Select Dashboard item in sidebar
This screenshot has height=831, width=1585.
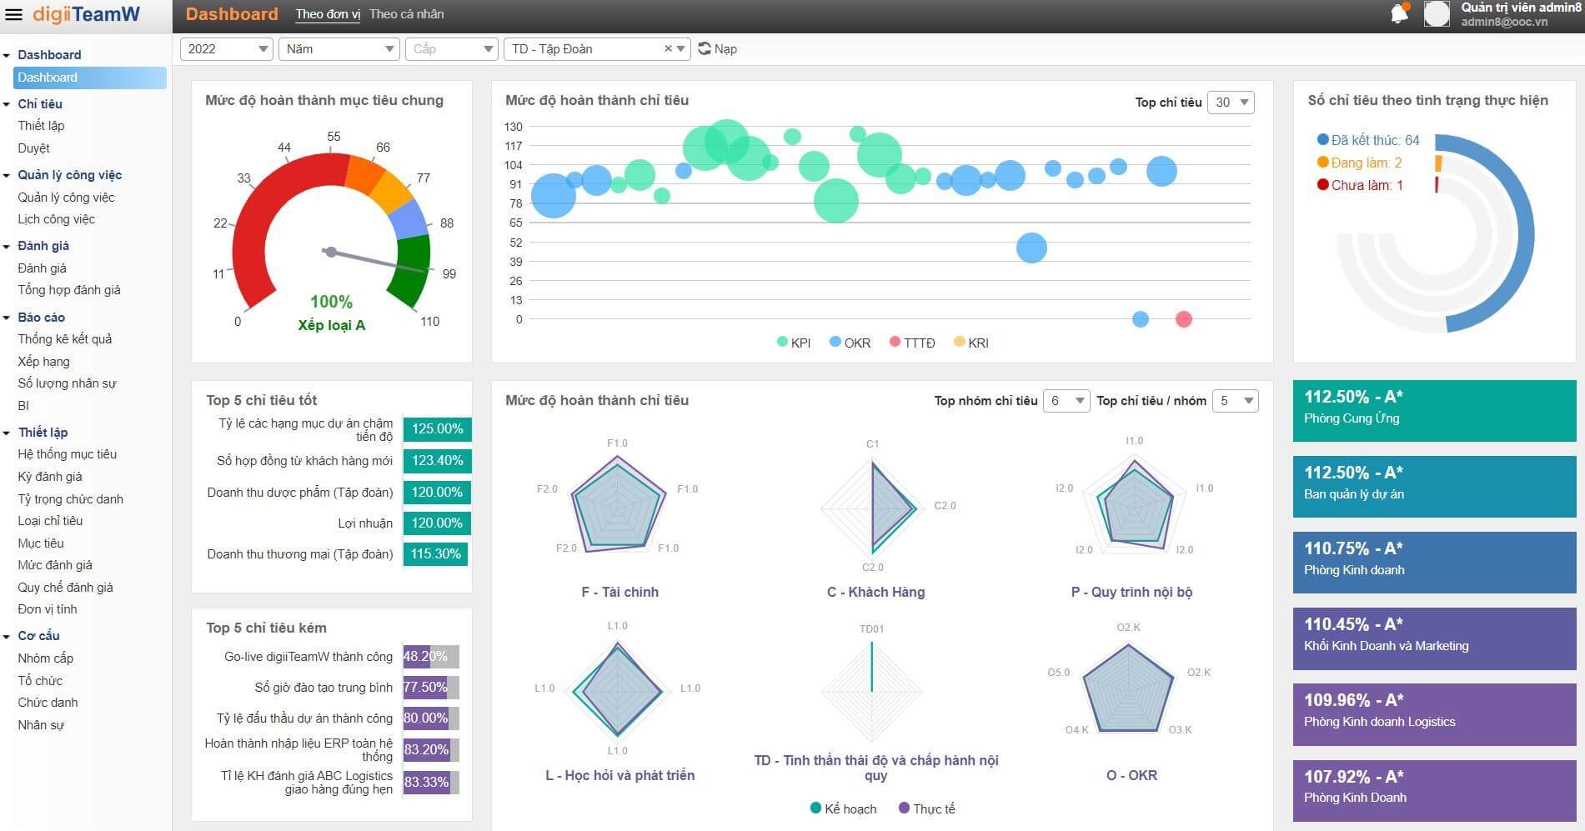tap(90, 78)
